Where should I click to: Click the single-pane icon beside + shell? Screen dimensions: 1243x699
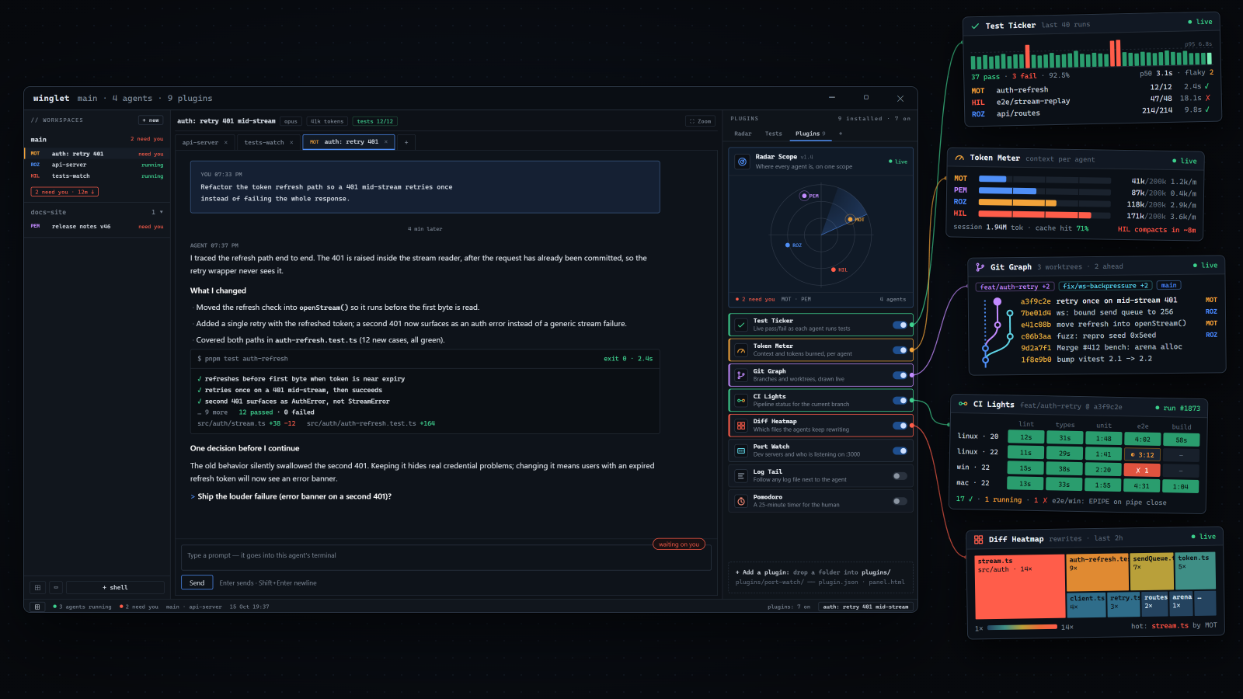click(56, 588)
